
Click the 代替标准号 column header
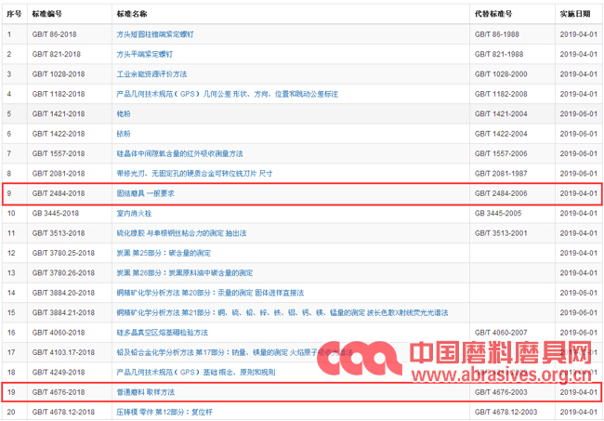[494, 15]
